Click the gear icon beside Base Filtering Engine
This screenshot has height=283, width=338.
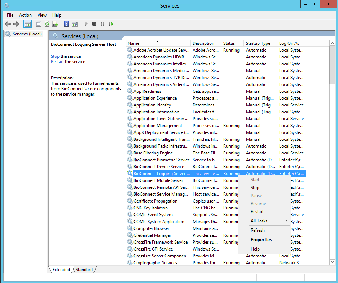pos(130,153)
